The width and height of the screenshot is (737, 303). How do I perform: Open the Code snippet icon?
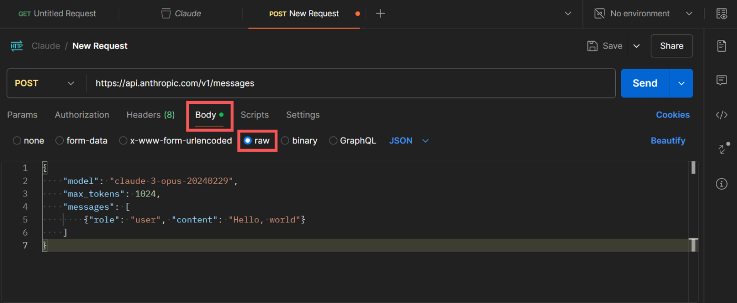(x=722, y=115)
